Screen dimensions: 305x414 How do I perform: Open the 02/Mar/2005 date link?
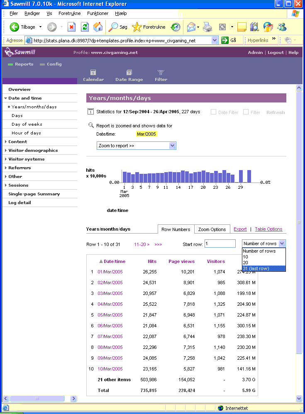(110, 282)
